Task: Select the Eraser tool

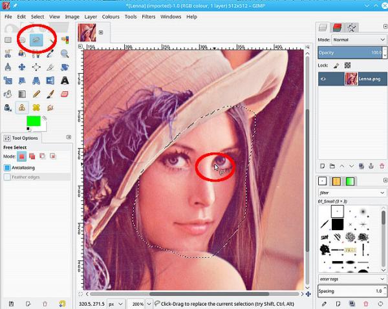Action: coord(65,94)
